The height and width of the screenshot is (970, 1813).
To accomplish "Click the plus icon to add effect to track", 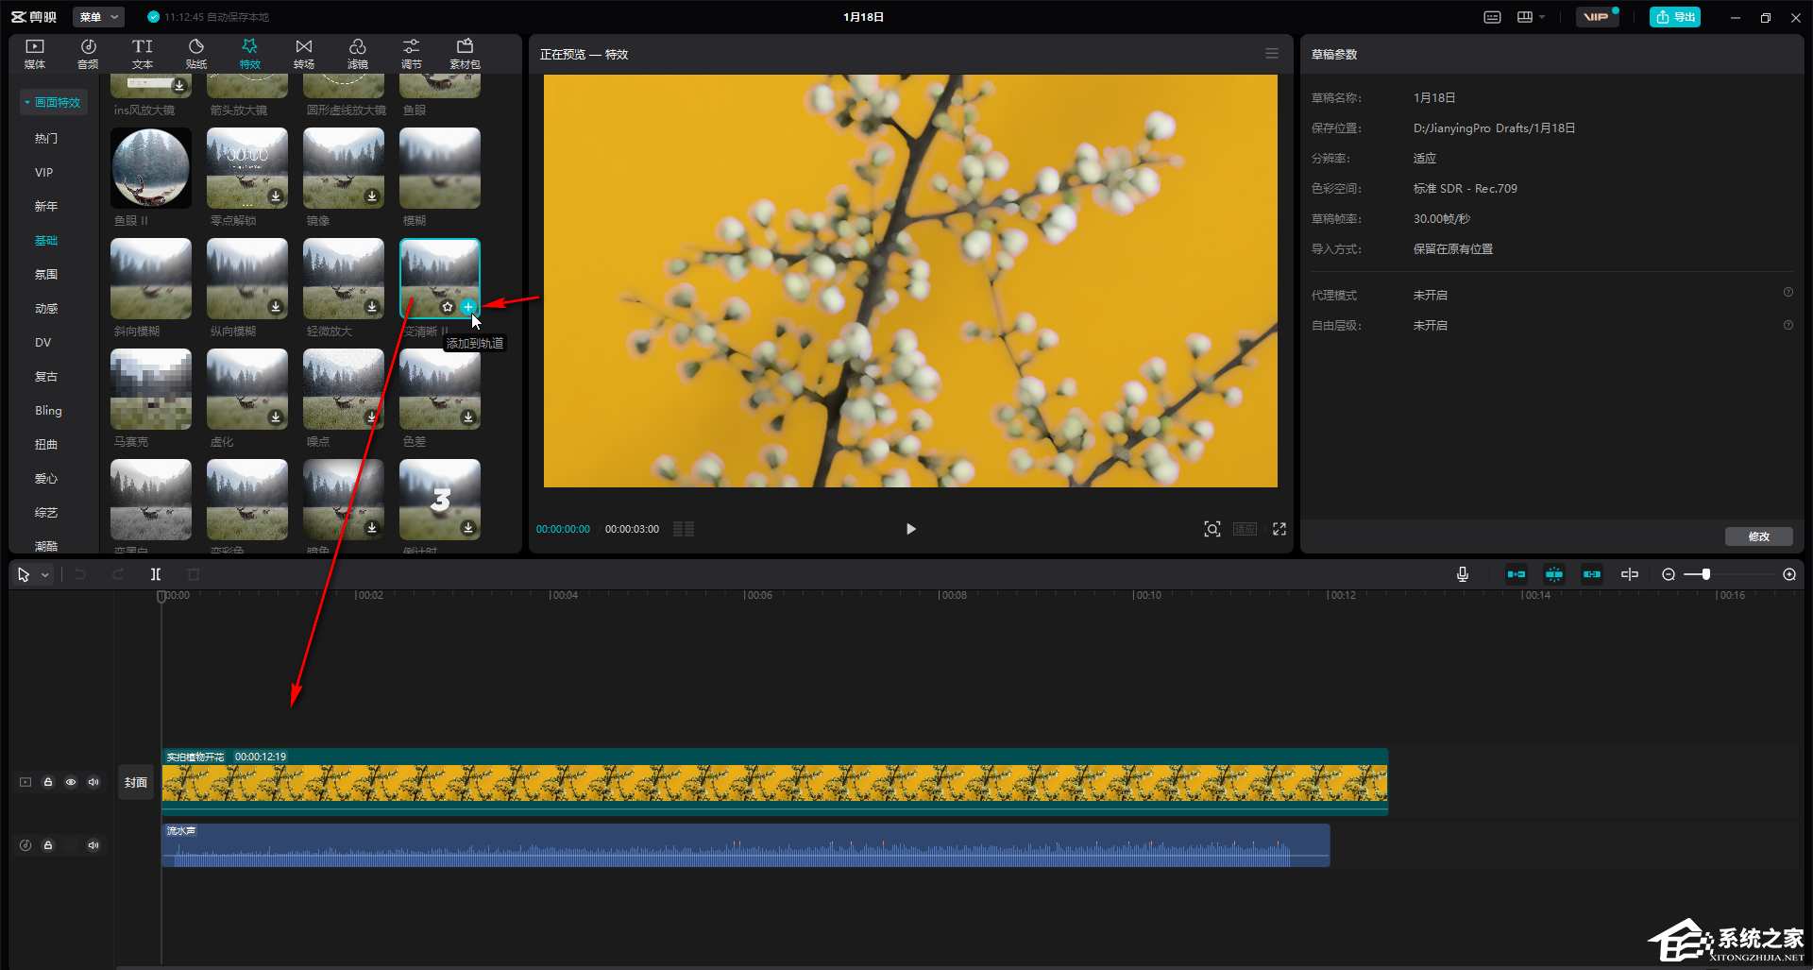I will point(467,307).
